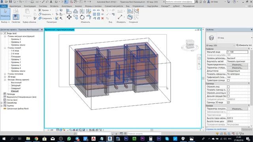Toggle the Показать границу обрезки checkbox
The height and width of the screenshot is (142, 253).
click(228, 90)
